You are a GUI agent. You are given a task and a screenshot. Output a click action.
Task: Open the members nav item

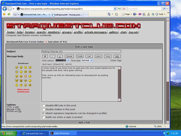click(x=53, y=32)
